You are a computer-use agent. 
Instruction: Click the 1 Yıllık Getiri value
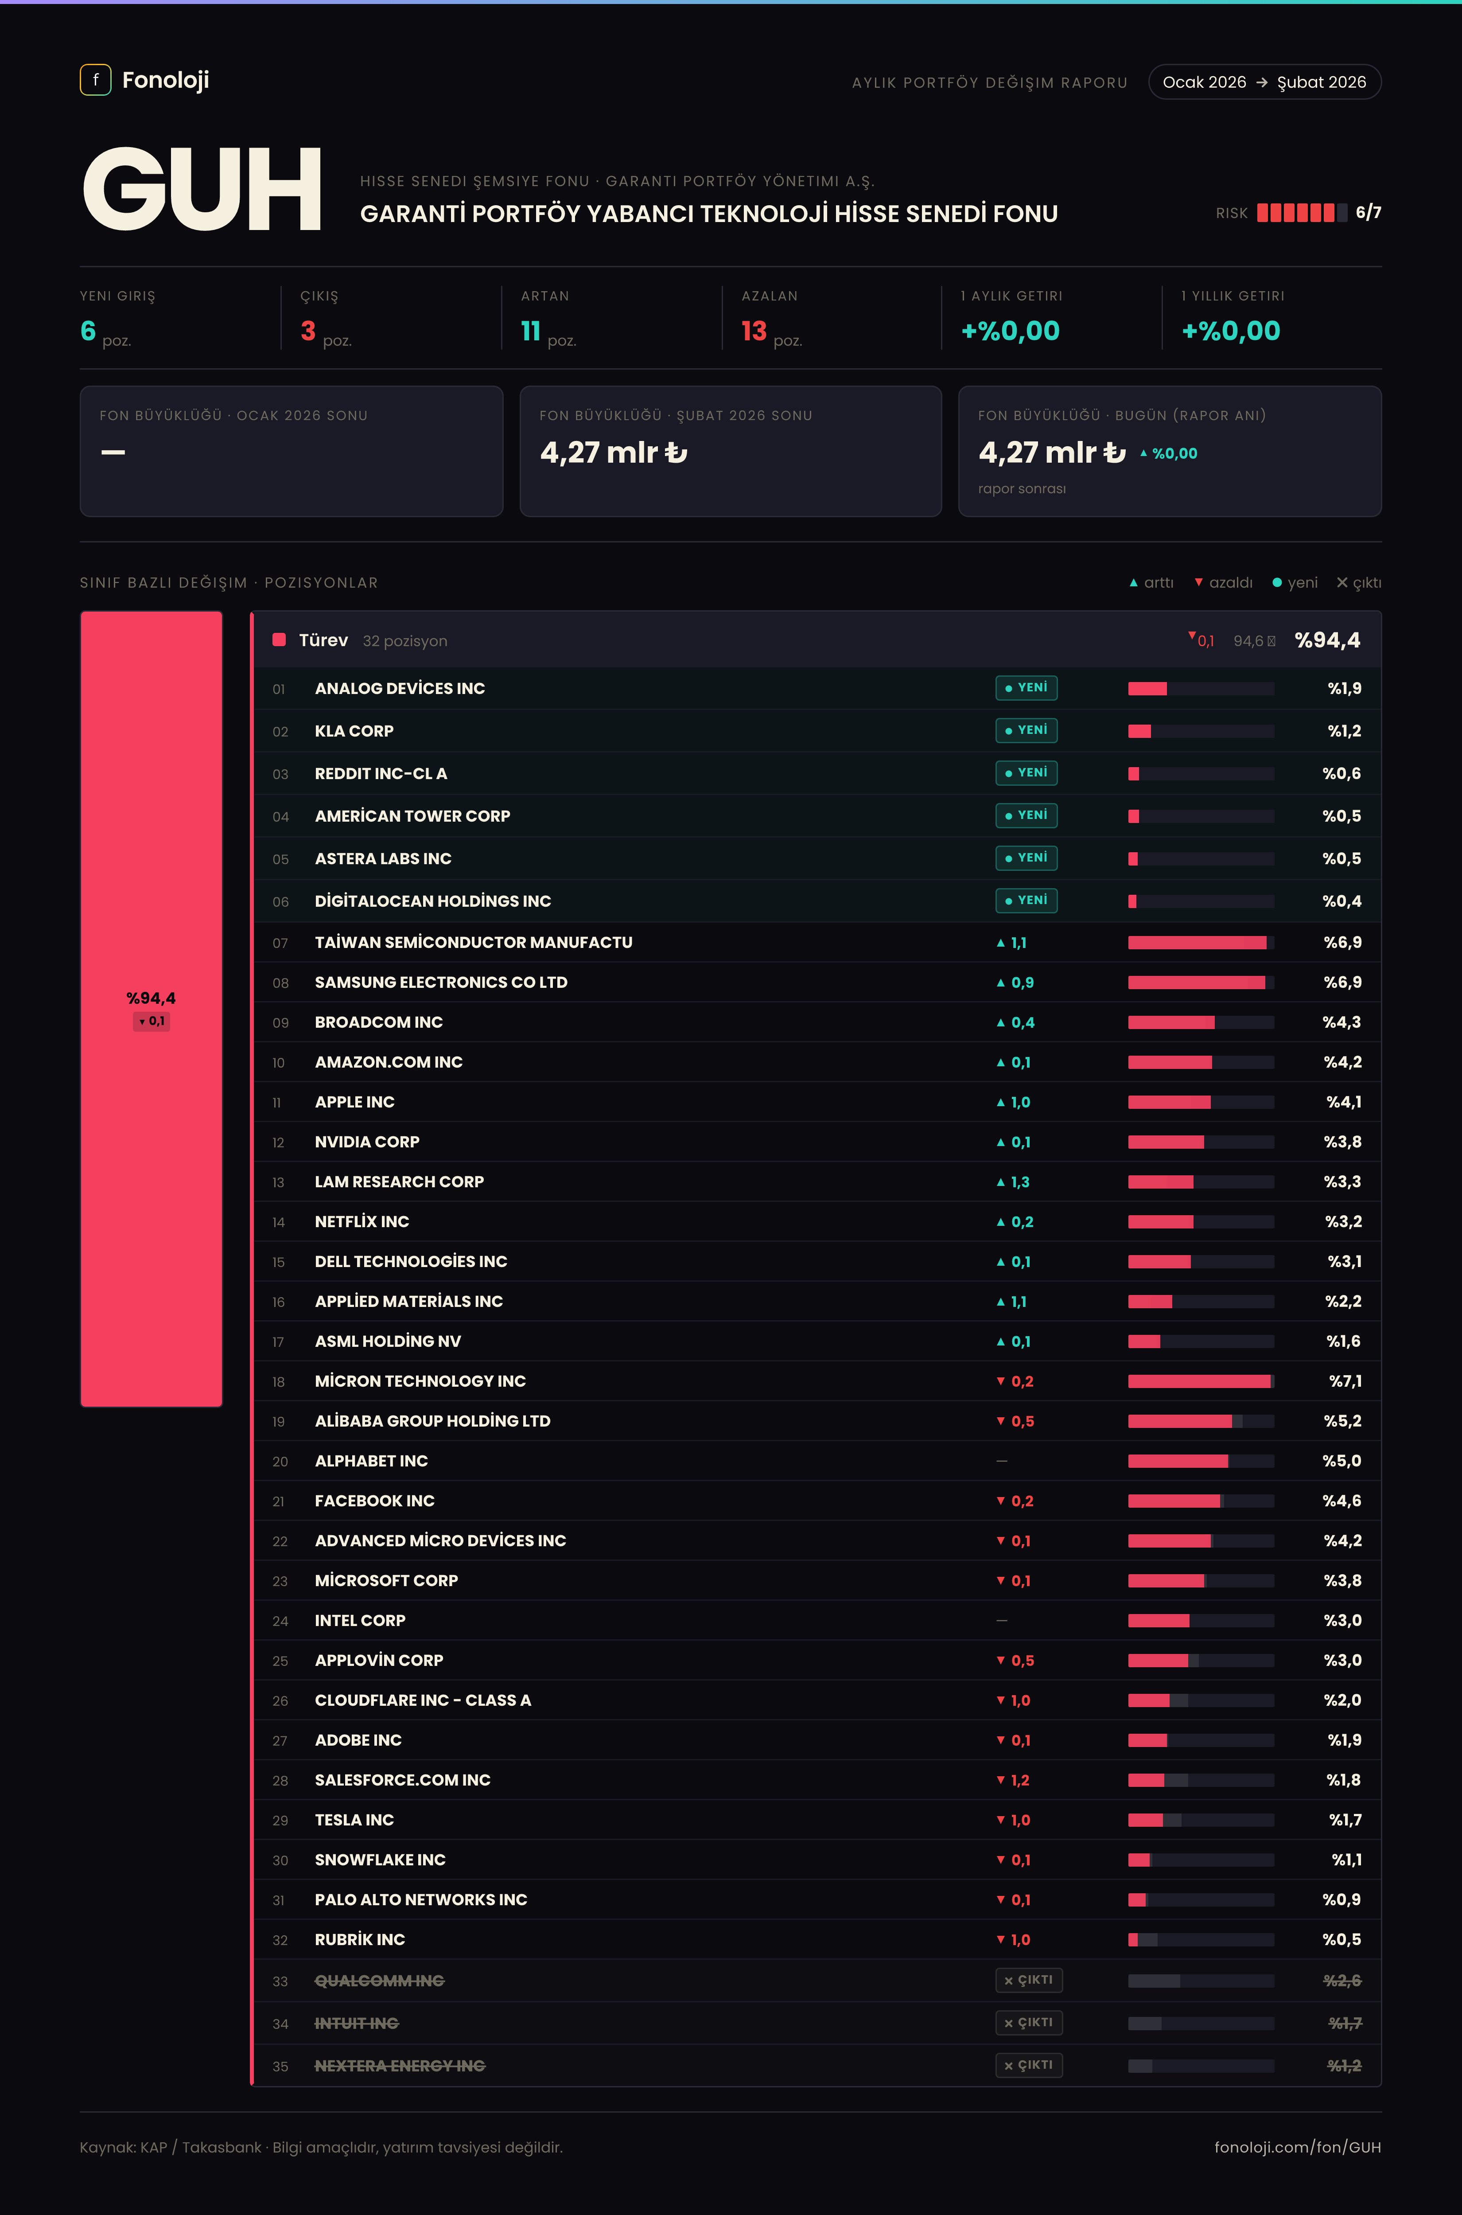pos(1231,331)
